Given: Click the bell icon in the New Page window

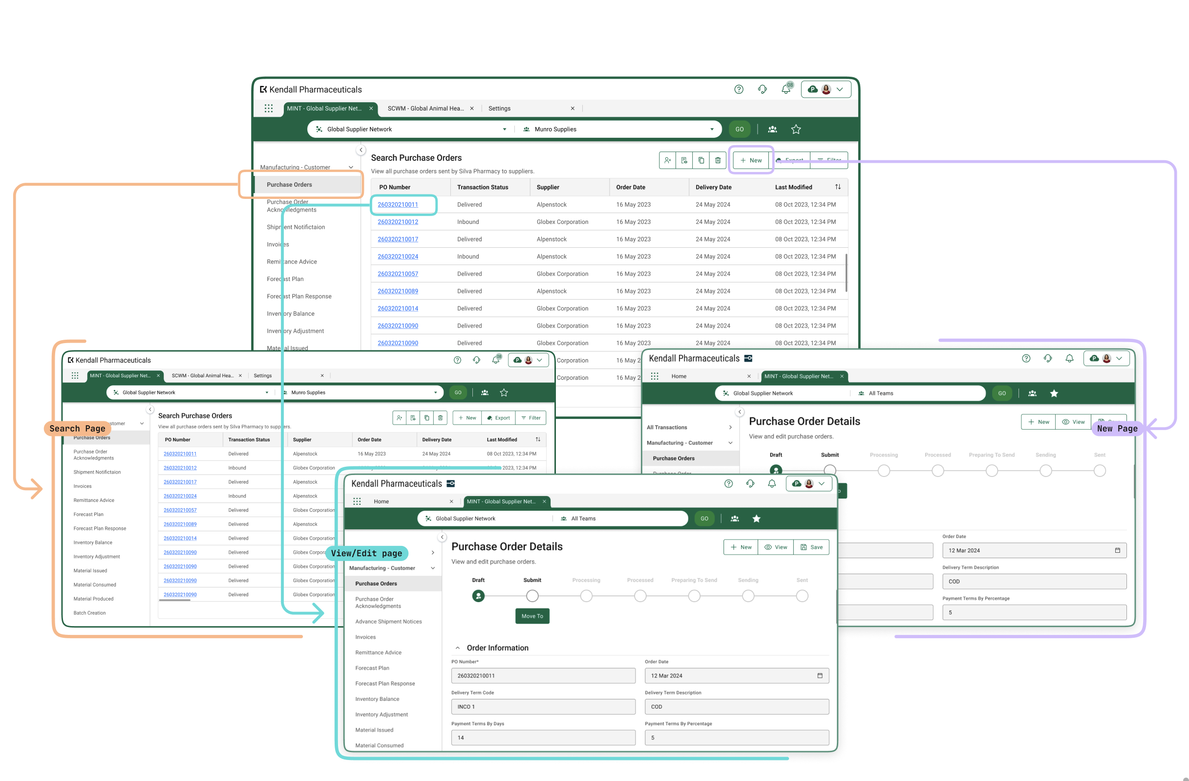Looking at the screenshot, I should (1069, 358).
